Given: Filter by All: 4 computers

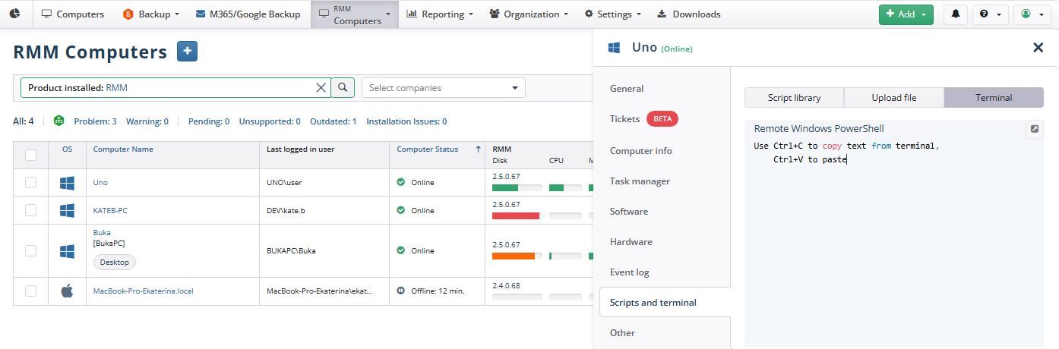Looking at the screenshot, I should 24,121.
